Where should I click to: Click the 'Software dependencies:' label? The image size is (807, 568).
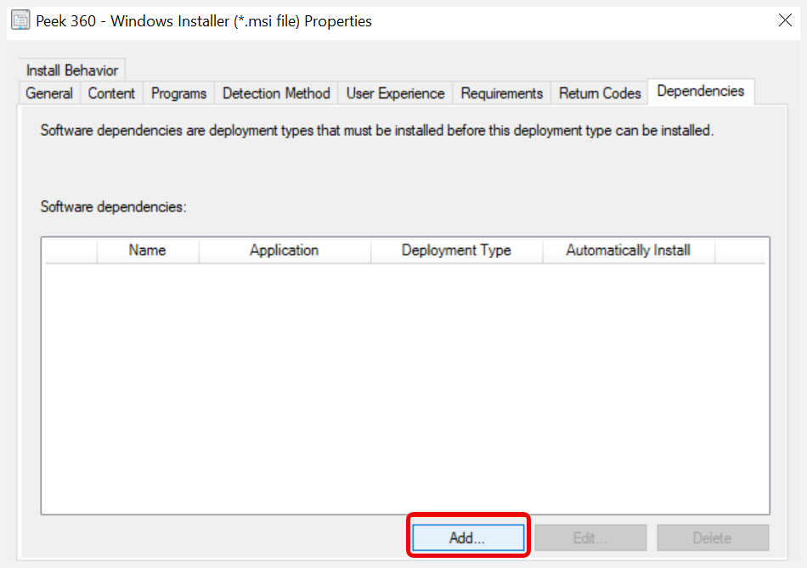tap(113, 207)
